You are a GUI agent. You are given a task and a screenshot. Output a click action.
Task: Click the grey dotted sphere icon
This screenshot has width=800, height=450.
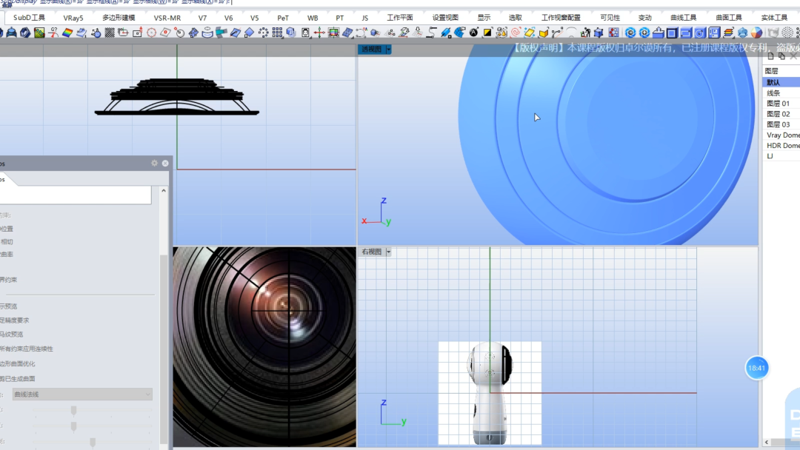(787, 33)
